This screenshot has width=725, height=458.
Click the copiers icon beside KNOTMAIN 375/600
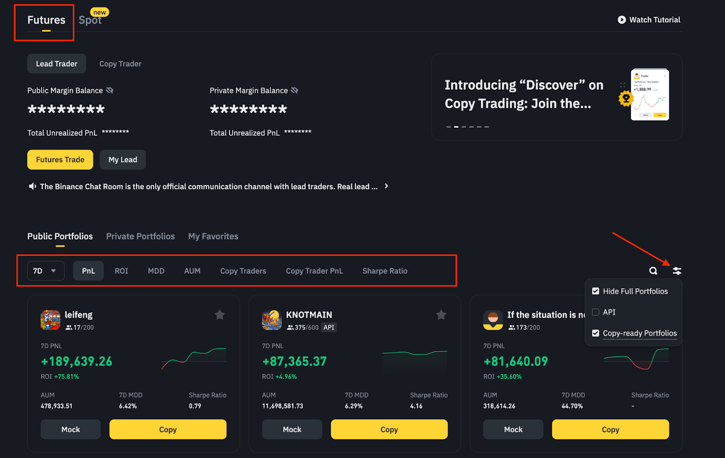pos(290,328)
